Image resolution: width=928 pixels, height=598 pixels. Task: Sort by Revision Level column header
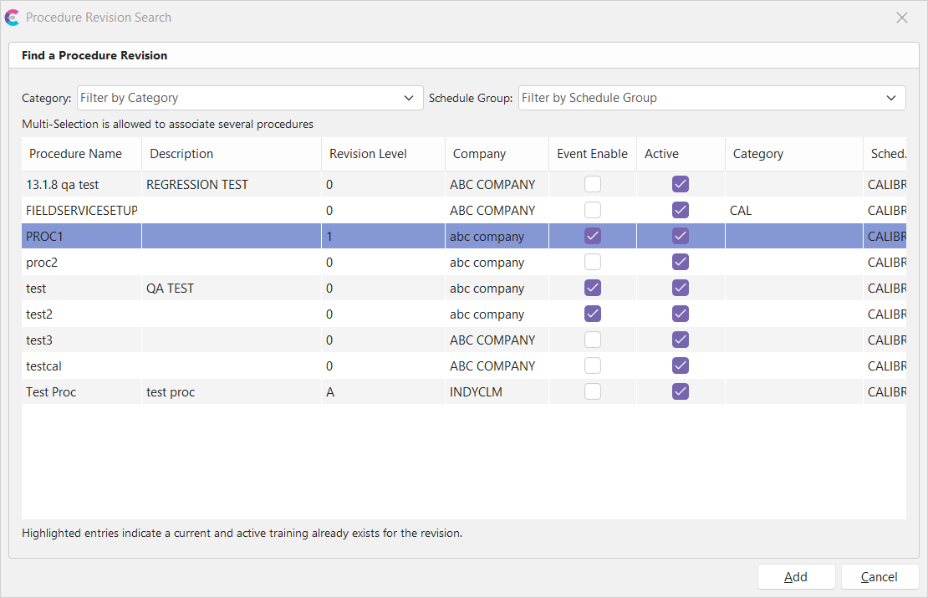368,154
